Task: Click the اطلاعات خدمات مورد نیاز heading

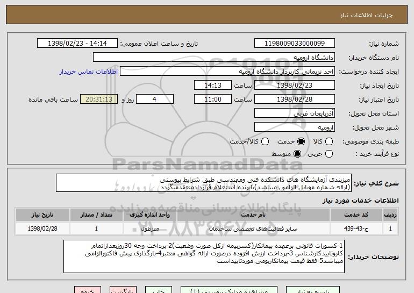Action: click(x=360, y=201)
